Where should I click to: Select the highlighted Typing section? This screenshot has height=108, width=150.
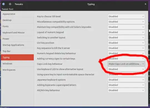[17, 57]
